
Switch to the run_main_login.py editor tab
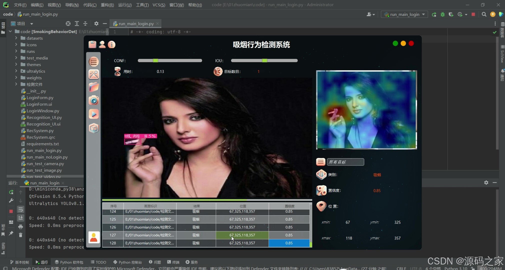click(135, 23)
